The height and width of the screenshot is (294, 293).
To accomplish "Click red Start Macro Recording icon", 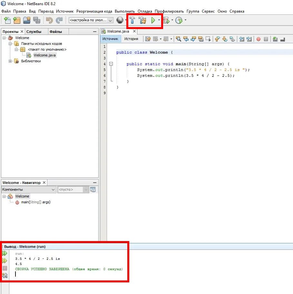I will [x=259, y=39].
